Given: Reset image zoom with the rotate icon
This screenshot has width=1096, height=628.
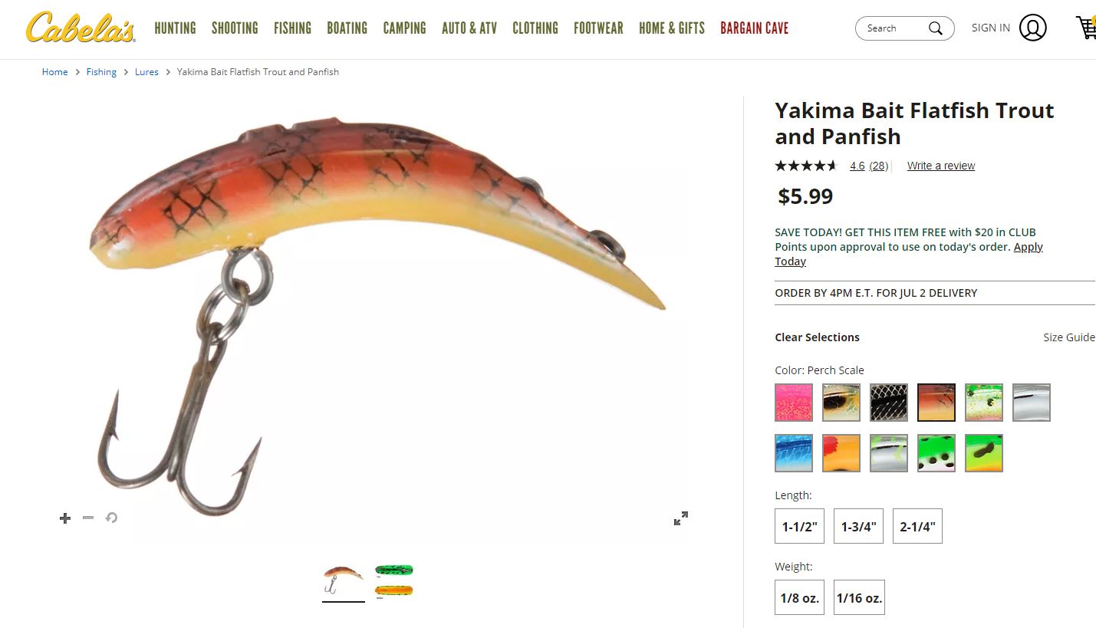Looking at the screenshot, I should click(111, 518).
